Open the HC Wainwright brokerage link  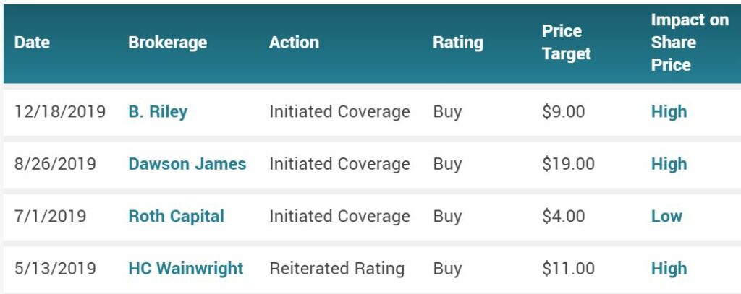click(186, 269)
